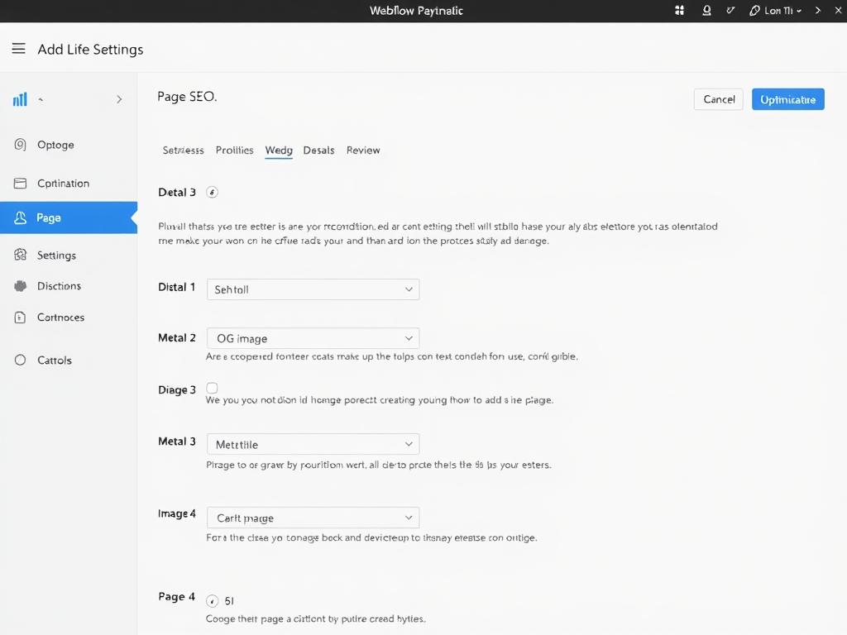Viewport: 847px width, 635px height.
Task: Open the Sehtoll dropdown for Distal 1
Action: (313, 289)
